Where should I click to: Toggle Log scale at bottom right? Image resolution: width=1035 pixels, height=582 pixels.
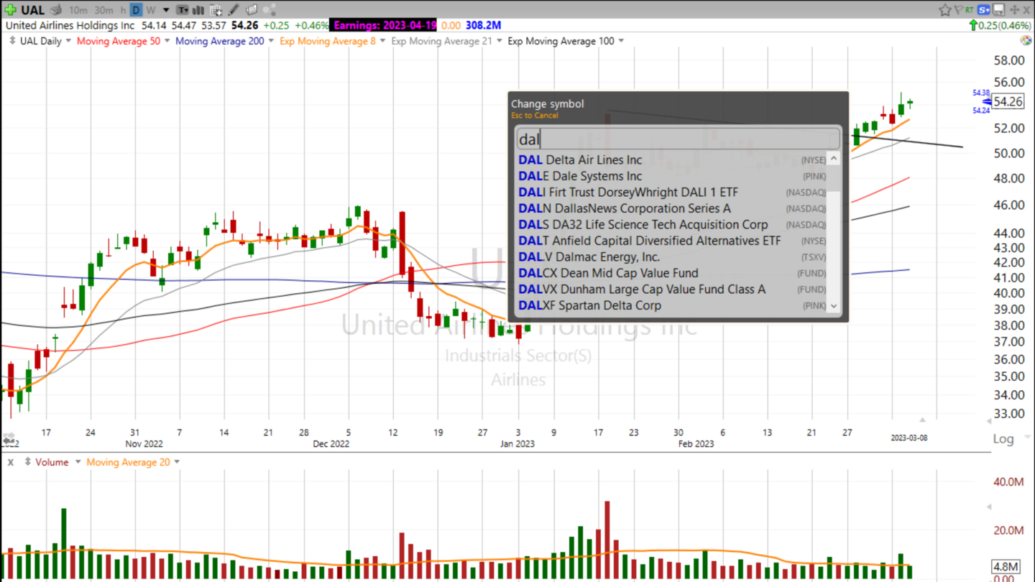pos(1003,438)
